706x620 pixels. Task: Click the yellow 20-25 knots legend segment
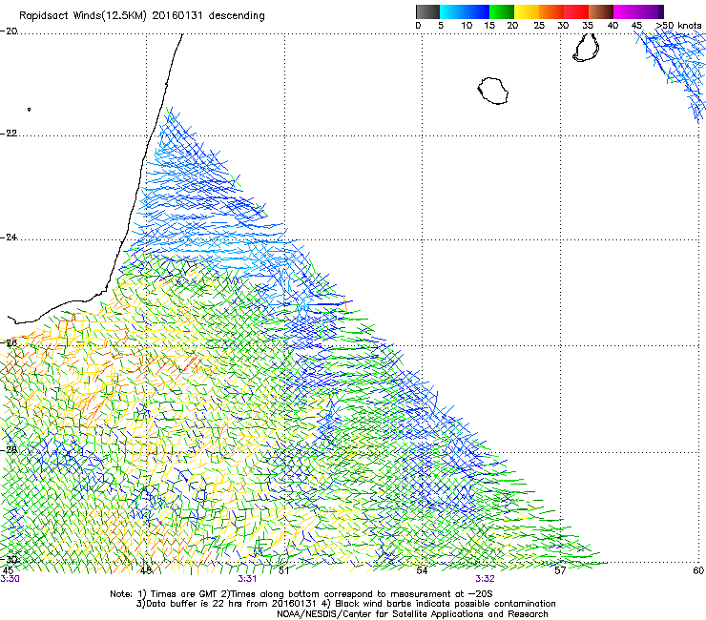point(527,11)
